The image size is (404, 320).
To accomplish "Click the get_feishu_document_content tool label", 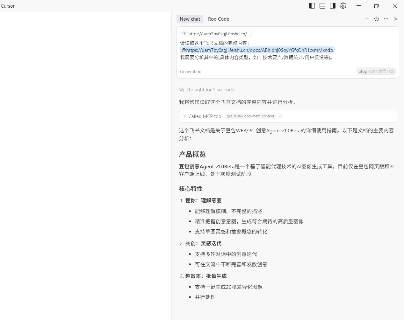I will [x=250, y=116].
